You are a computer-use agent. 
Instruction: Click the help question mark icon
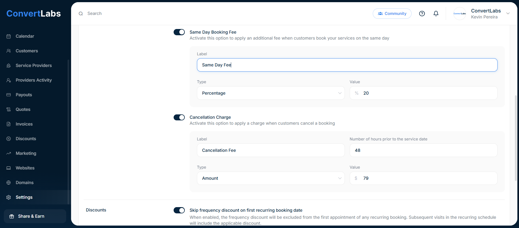422,14
